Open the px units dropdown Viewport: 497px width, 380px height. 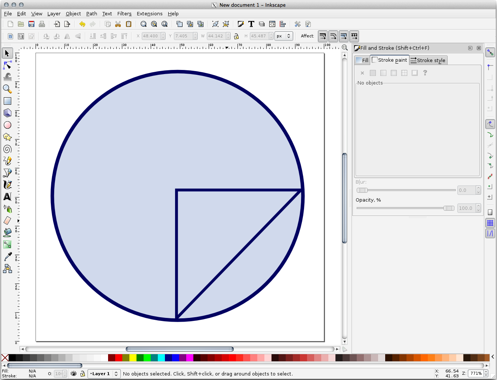point(284,36)
